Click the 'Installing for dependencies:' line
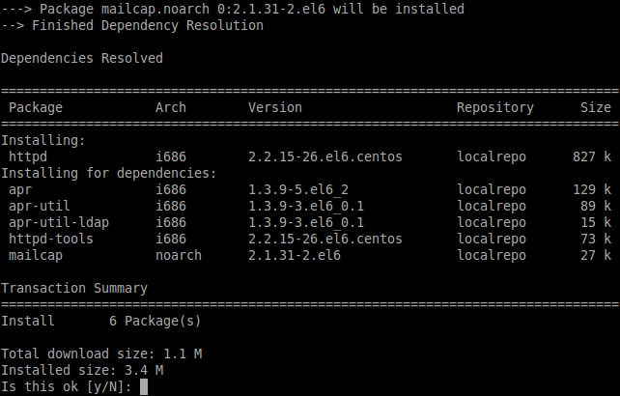 pyautogui.click(x=109, y=173)
